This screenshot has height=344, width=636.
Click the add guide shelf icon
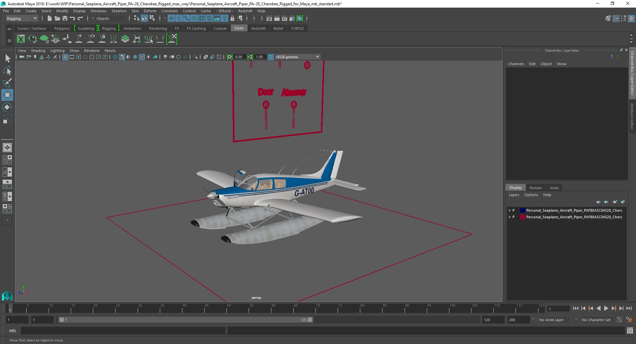(x=79, y=39)
